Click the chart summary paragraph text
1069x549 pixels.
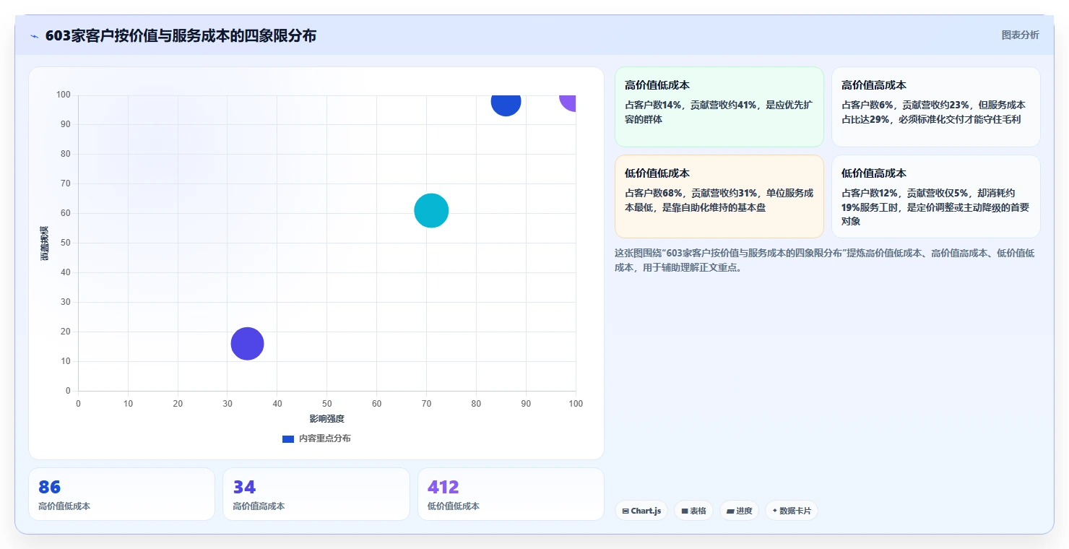[x=825, y=260]
